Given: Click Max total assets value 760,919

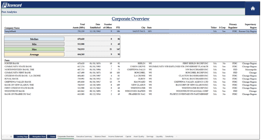Looking at the screenshot, I should [81, 49].
